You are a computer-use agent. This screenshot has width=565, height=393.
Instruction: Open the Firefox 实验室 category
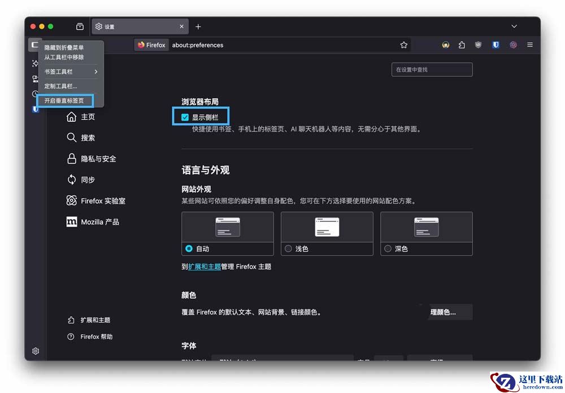tap(96, 200)
